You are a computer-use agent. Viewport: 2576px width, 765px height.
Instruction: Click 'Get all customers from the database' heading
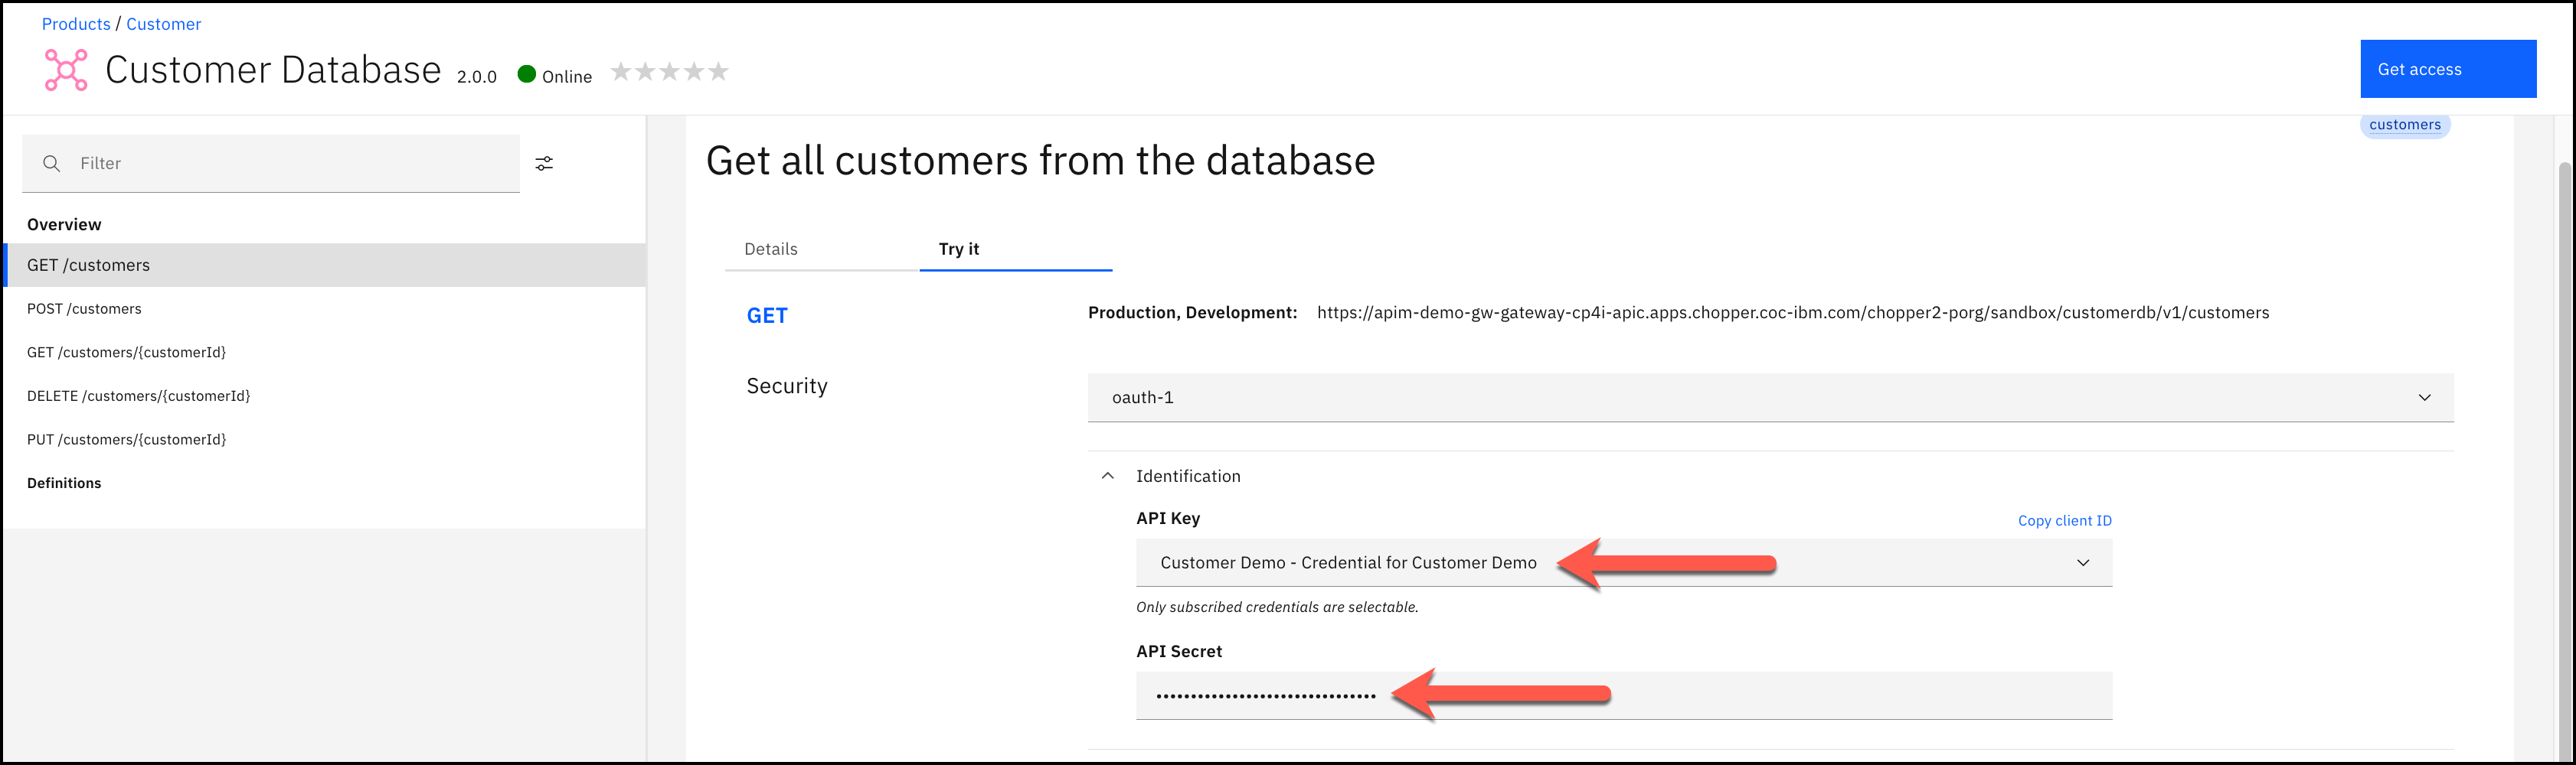[1040, 161]
